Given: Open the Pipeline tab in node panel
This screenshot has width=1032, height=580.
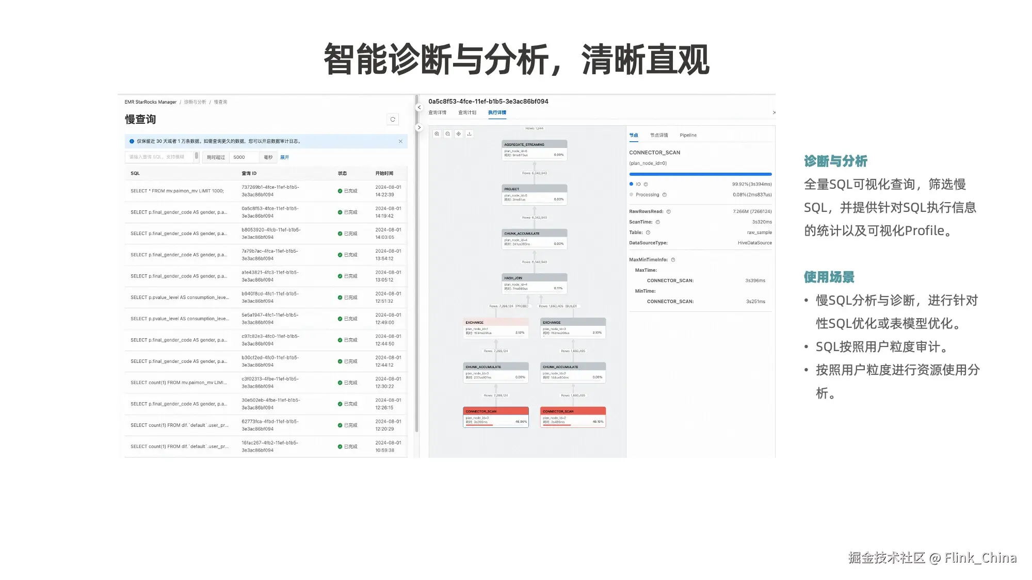Looking at the screenshot, I should (x=688, y=136).
